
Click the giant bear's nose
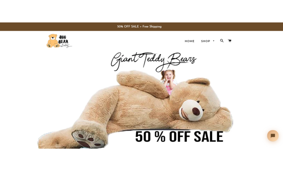(196, 111)
